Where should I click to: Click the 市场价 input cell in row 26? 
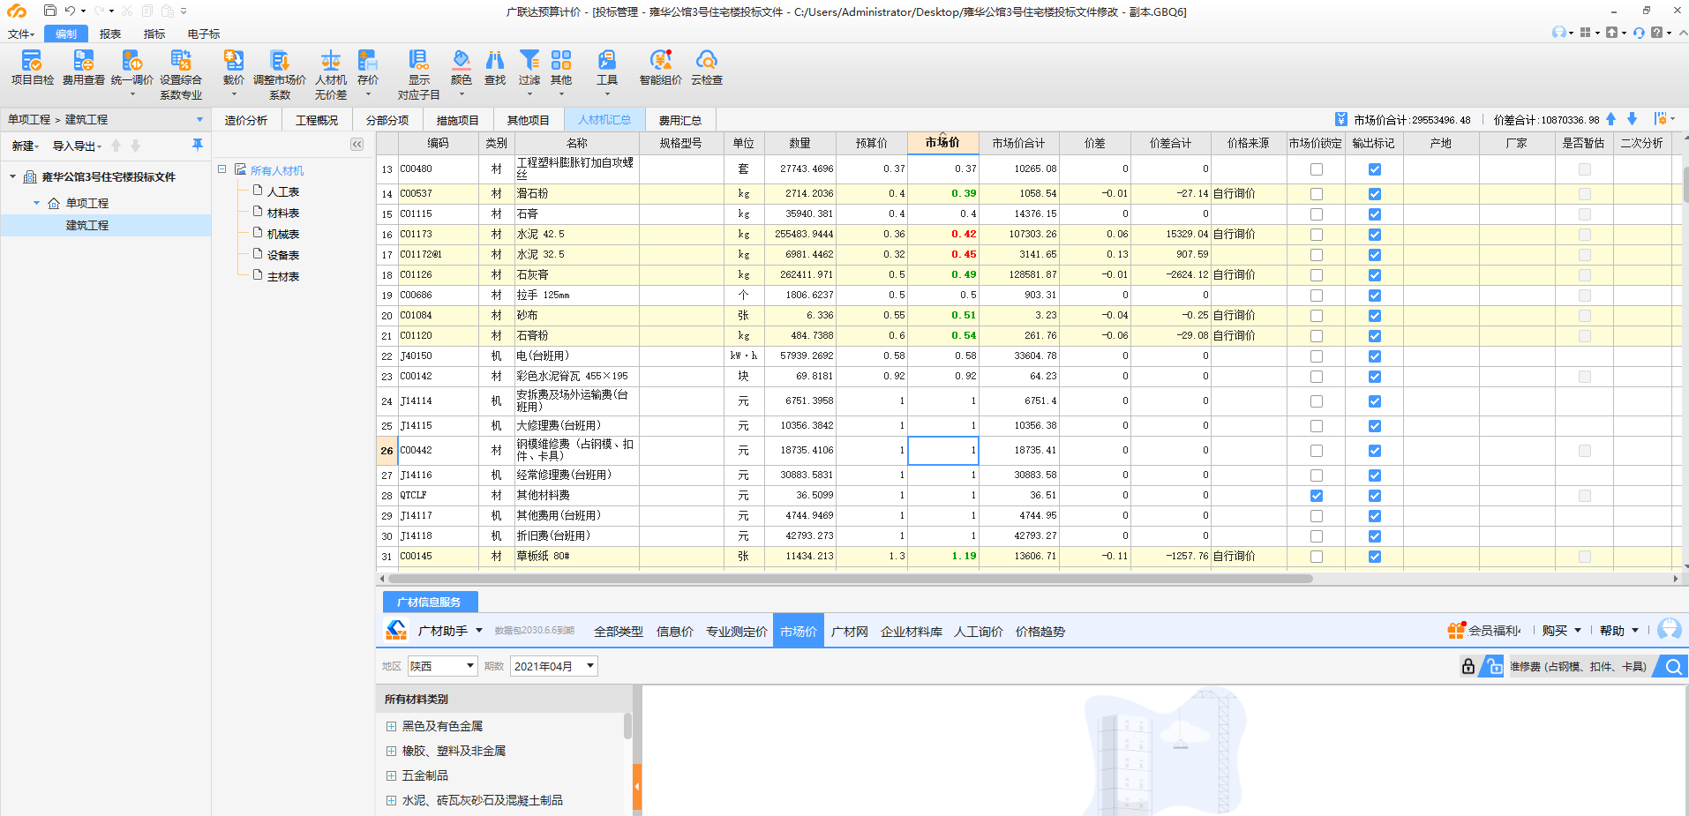point(942,451)
